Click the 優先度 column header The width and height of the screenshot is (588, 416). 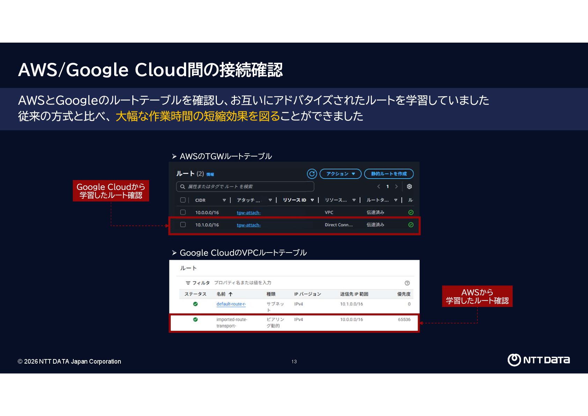coord(404,294)
